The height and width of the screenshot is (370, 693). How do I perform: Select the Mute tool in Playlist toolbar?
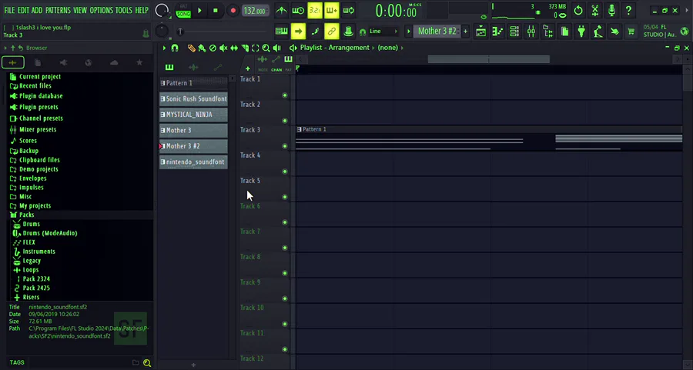pyautogui.click(x=223, y=48)
